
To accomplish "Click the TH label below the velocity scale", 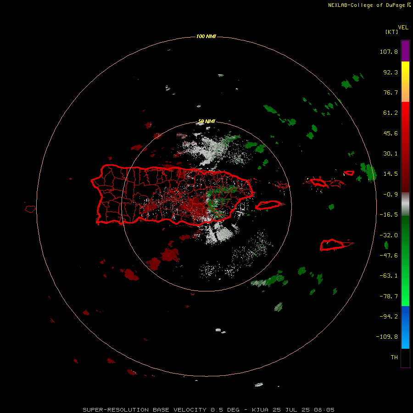I will pyautogui.click(x=394, y=357).
